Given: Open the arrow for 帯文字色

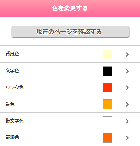Looking at the screenshot, I should click(x=127, y=121).
